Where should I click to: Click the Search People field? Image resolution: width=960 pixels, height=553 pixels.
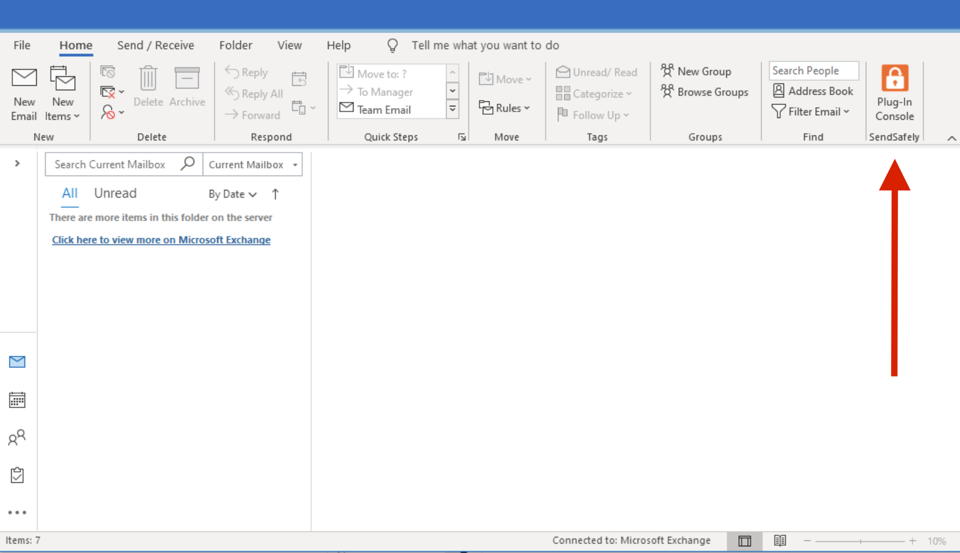click(814, 71)
